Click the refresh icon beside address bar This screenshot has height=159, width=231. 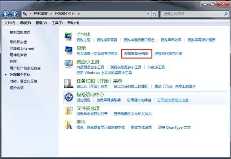[x=154, y=14]
